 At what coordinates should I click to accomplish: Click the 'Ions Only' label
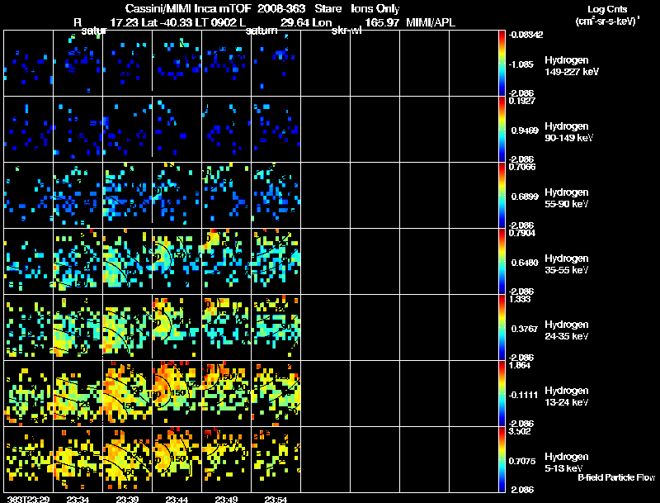(375, 9)
